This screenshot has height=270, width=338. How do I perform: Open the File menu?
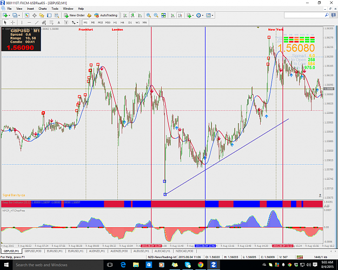tap(9, 9)
